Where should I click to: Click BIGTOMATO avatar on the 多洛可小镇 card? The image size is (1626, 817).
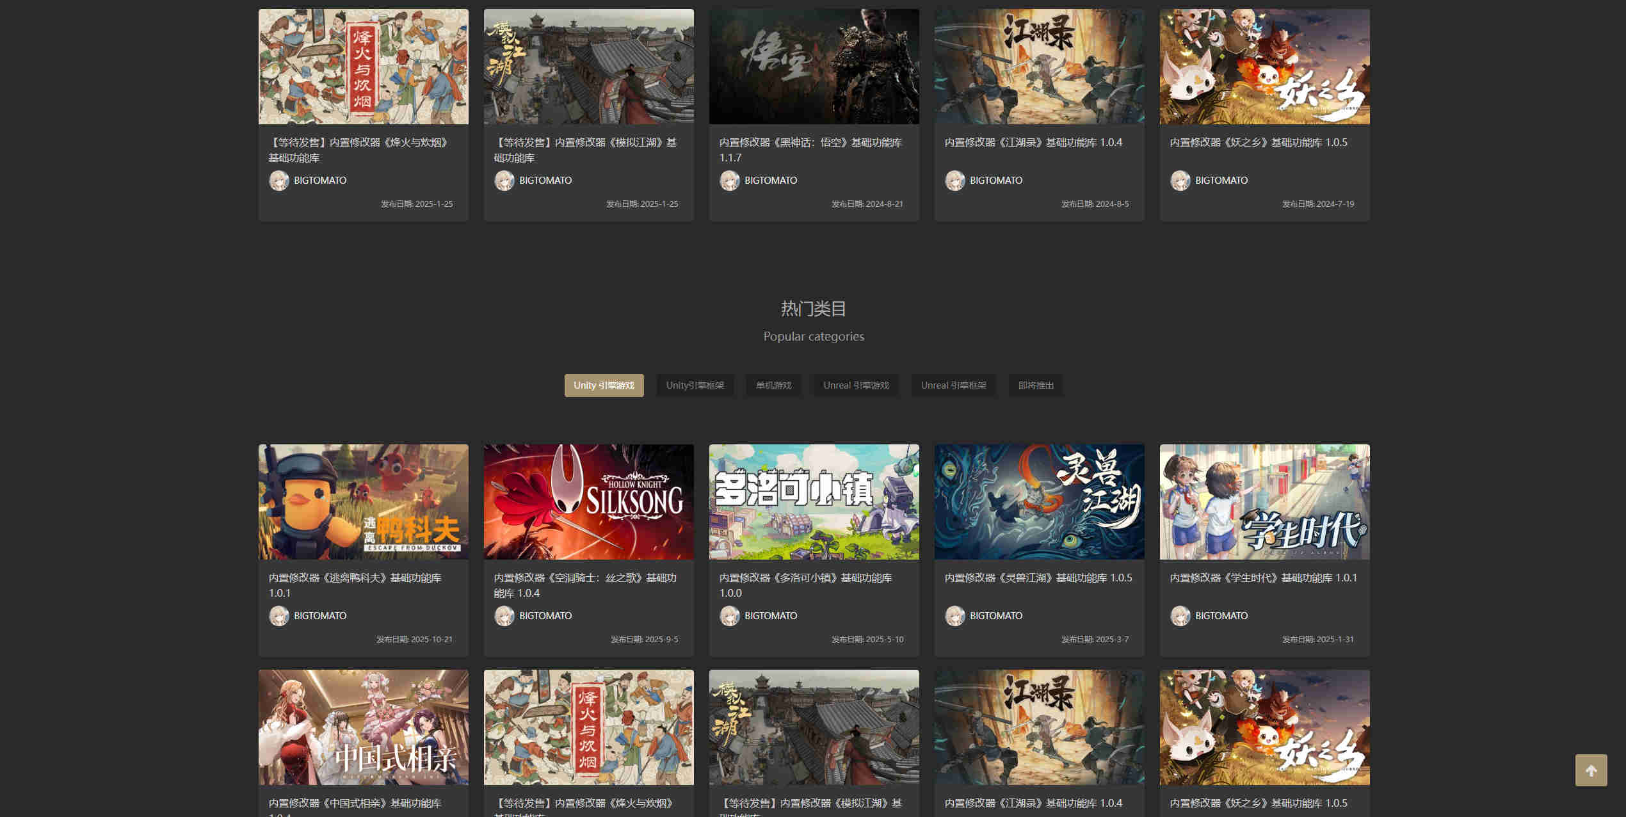click(x=730, y=615)
